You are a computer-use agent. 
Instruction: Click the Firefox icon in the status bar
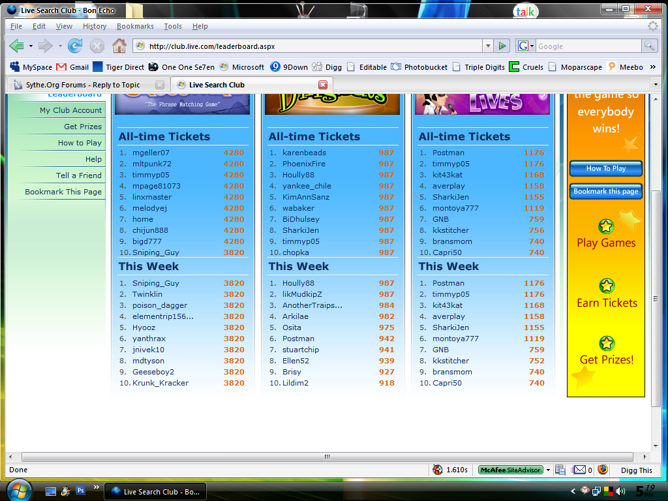pyautogui.click(x=603, y=470)
